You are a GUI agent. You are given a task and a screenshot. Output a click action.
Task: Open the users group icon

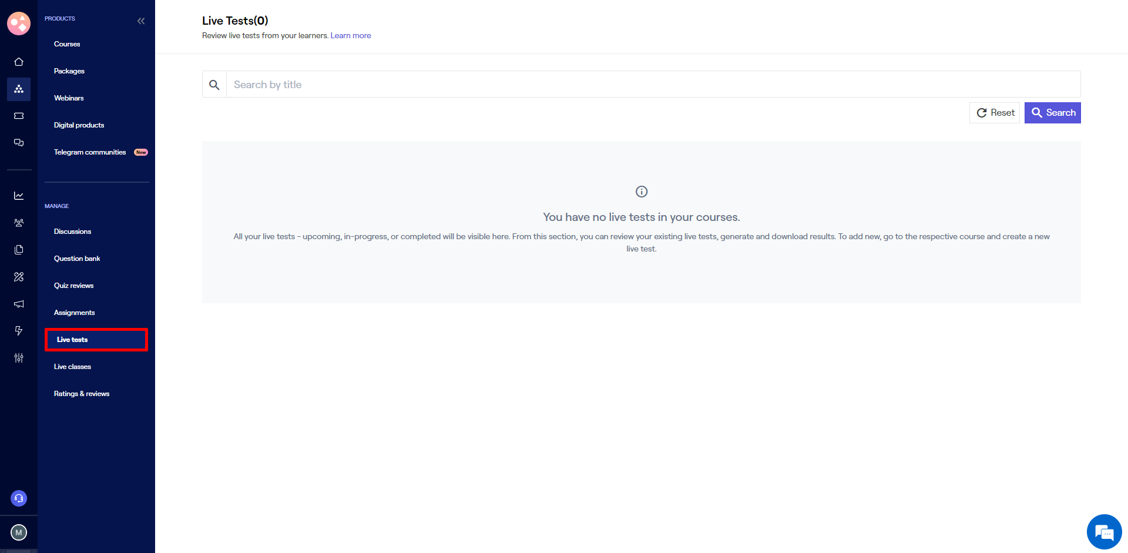(x=19, y=223)
